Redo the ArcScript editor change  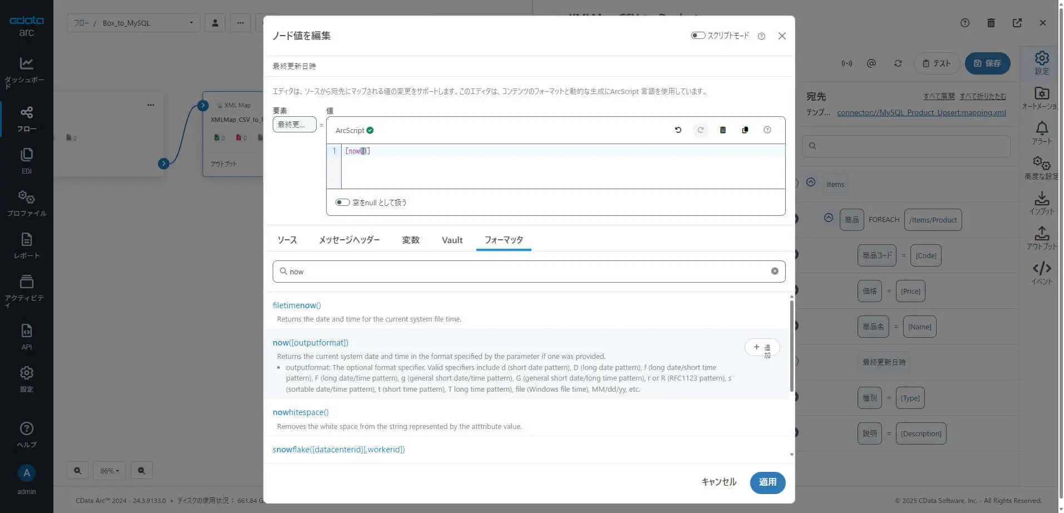click(701, 130)
